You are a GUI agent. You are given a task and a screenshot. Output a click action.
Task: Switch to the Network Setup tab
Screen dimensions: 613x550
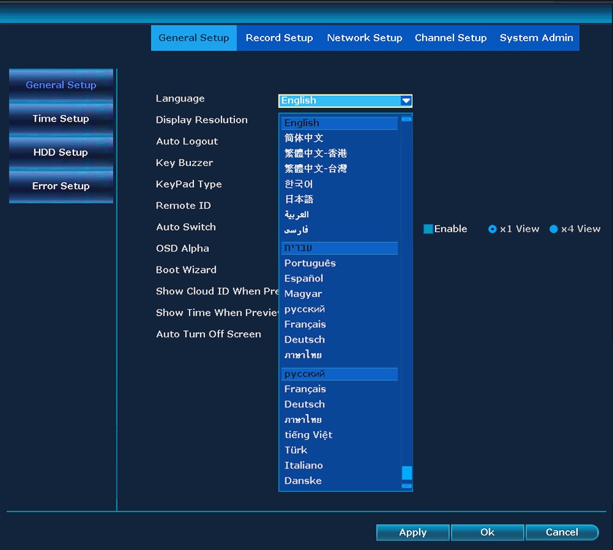pos(365,38)
